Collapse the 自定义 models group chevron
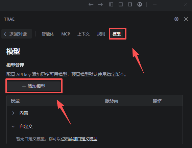The image size is (192, 148). coord(13,127)
